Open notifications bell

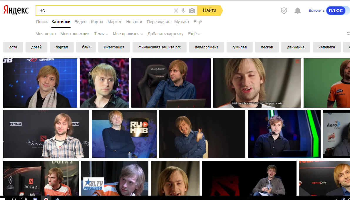pos(298,11)
